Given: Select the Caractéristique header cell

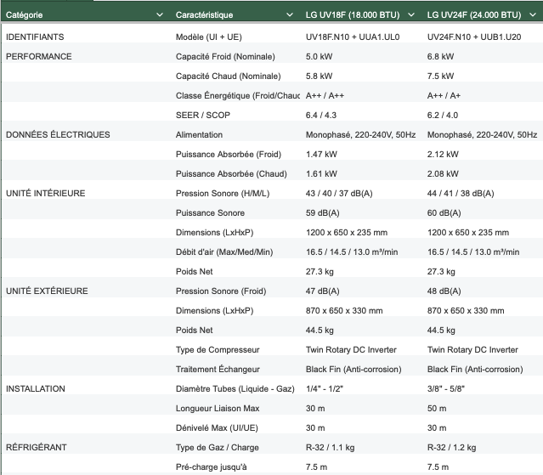Looking at the screenshot, I should pyautogui.click(x=204, y=15).
